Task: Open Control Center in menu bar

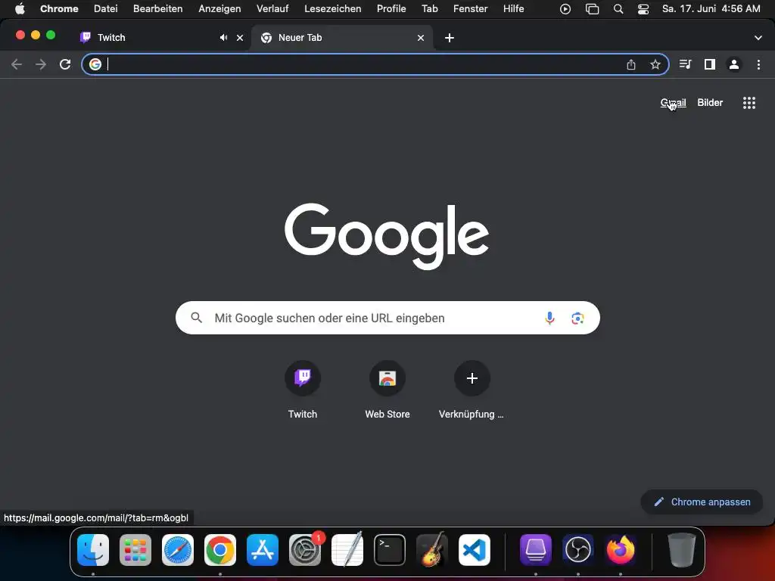Action: tap(643, 9)
